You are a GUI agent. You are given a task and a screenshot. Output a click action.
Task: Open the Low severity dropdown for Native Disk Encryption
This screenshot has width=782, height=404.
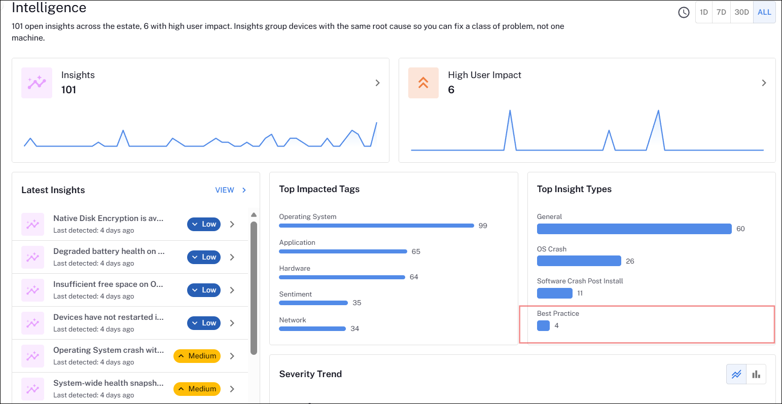tap(204, 224)
